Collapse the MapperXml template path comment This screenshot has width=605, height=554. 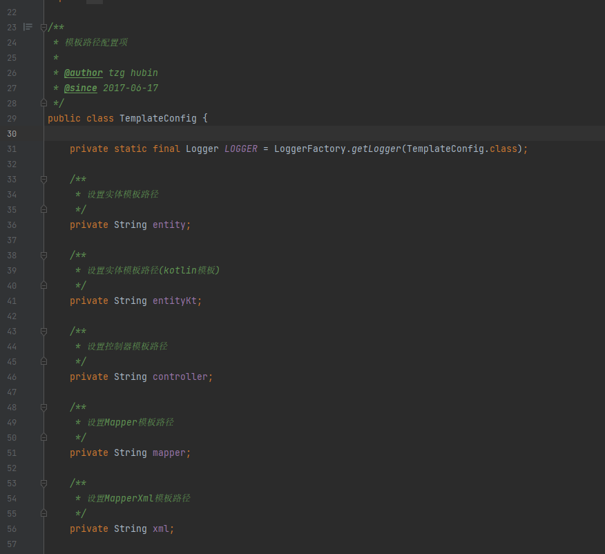(x=44, y=483)
